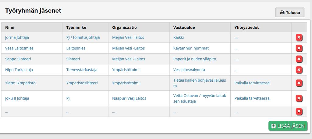Select the Sihteeri job title cell
This screenshot has width=312, height=139.
tap(73, 59)
